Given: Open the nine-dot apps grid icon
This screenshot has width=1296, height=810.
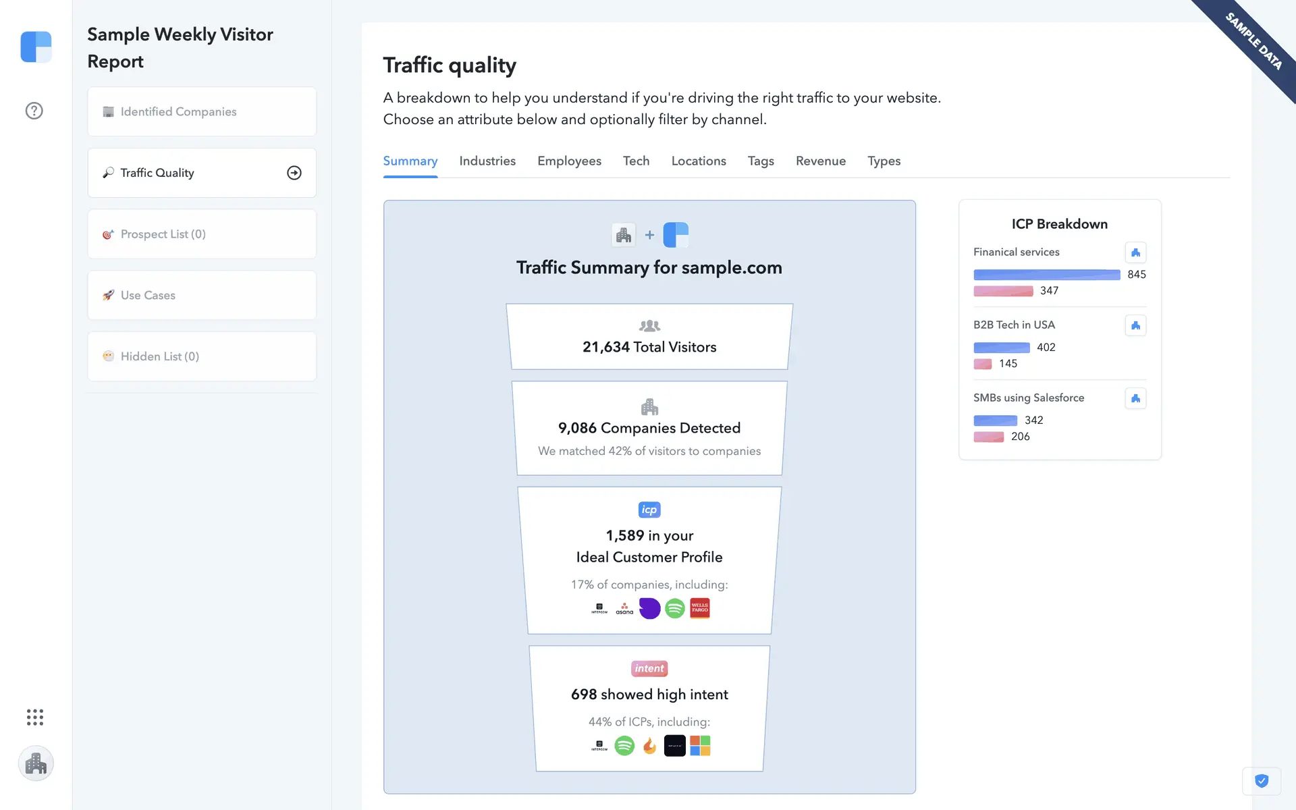Looking at the screenshot, I should pyautogui.click(x=35, y=717).
